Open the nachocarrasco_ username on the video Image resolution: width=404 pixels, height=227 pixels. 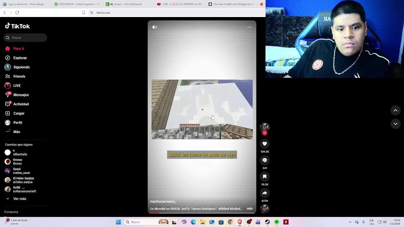tap(163, 201)
